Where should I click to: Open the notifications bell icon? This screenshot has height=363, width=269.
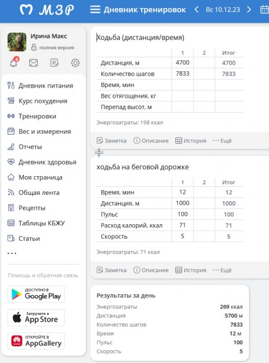[x=14, y=62]
